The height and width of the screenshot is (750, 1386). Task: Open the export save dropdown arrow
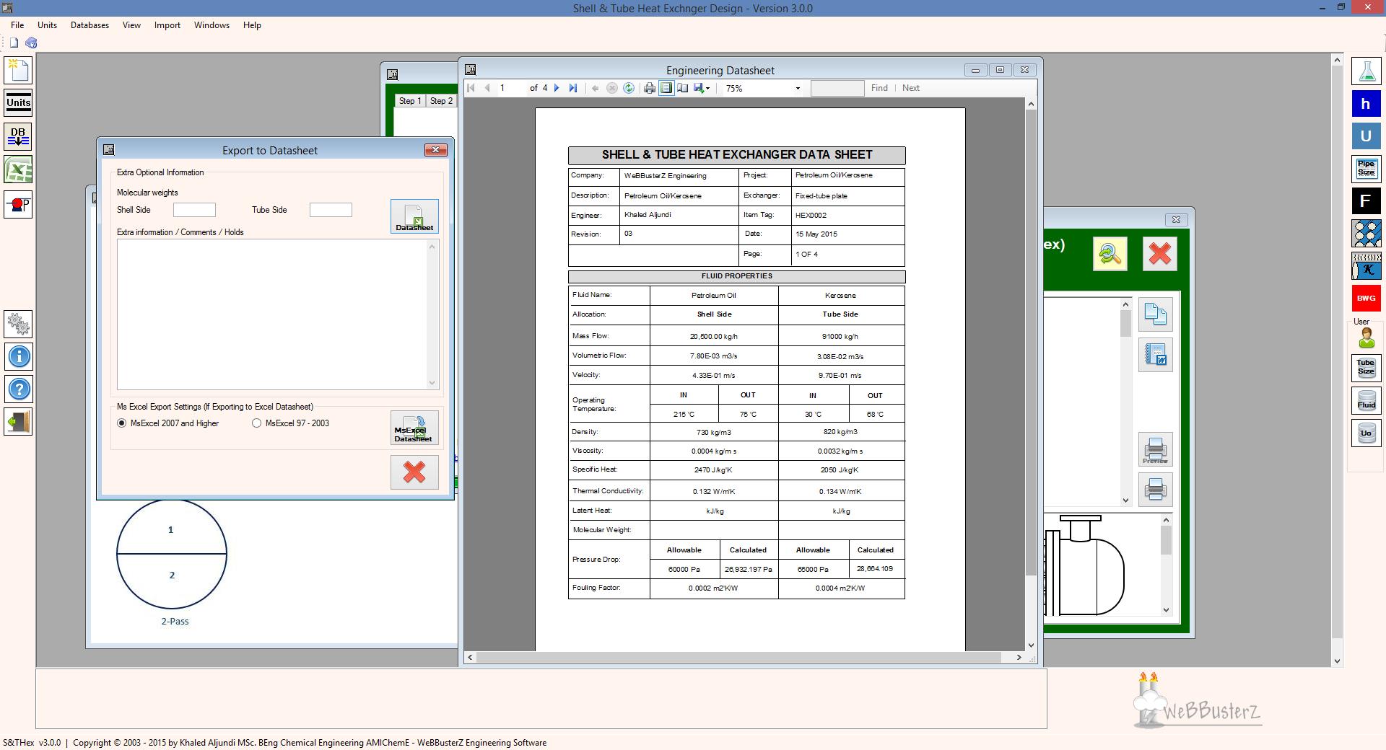708,88
